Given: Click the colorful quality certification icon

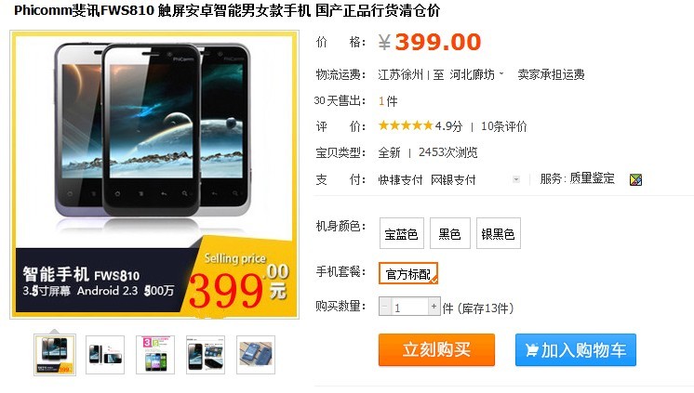Looking at the screenshot, I should point(635,179).
